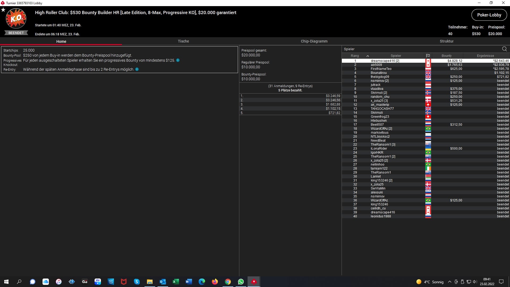Click the search magnifier in Spieler panel
510x287 pixels.
tap(504, 49)
